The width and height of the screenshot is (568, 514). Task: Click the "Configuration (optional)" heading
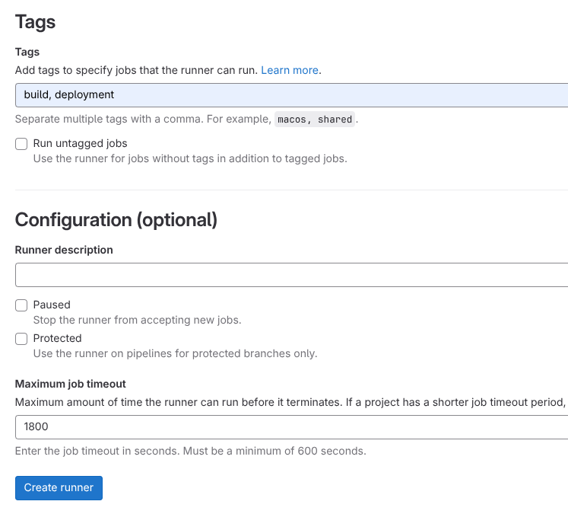[116, 220]
